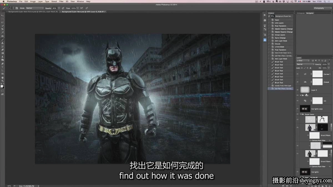The image size is (333, 187).
Task: Toggle visibility of Super hero group
Action: pos(298,114)
